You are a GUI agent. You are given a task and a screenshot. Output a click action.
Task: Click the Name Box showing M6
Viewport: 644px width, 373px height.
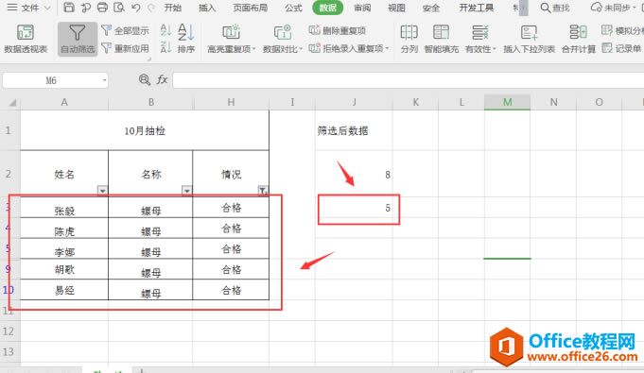(x=51, y=80)
